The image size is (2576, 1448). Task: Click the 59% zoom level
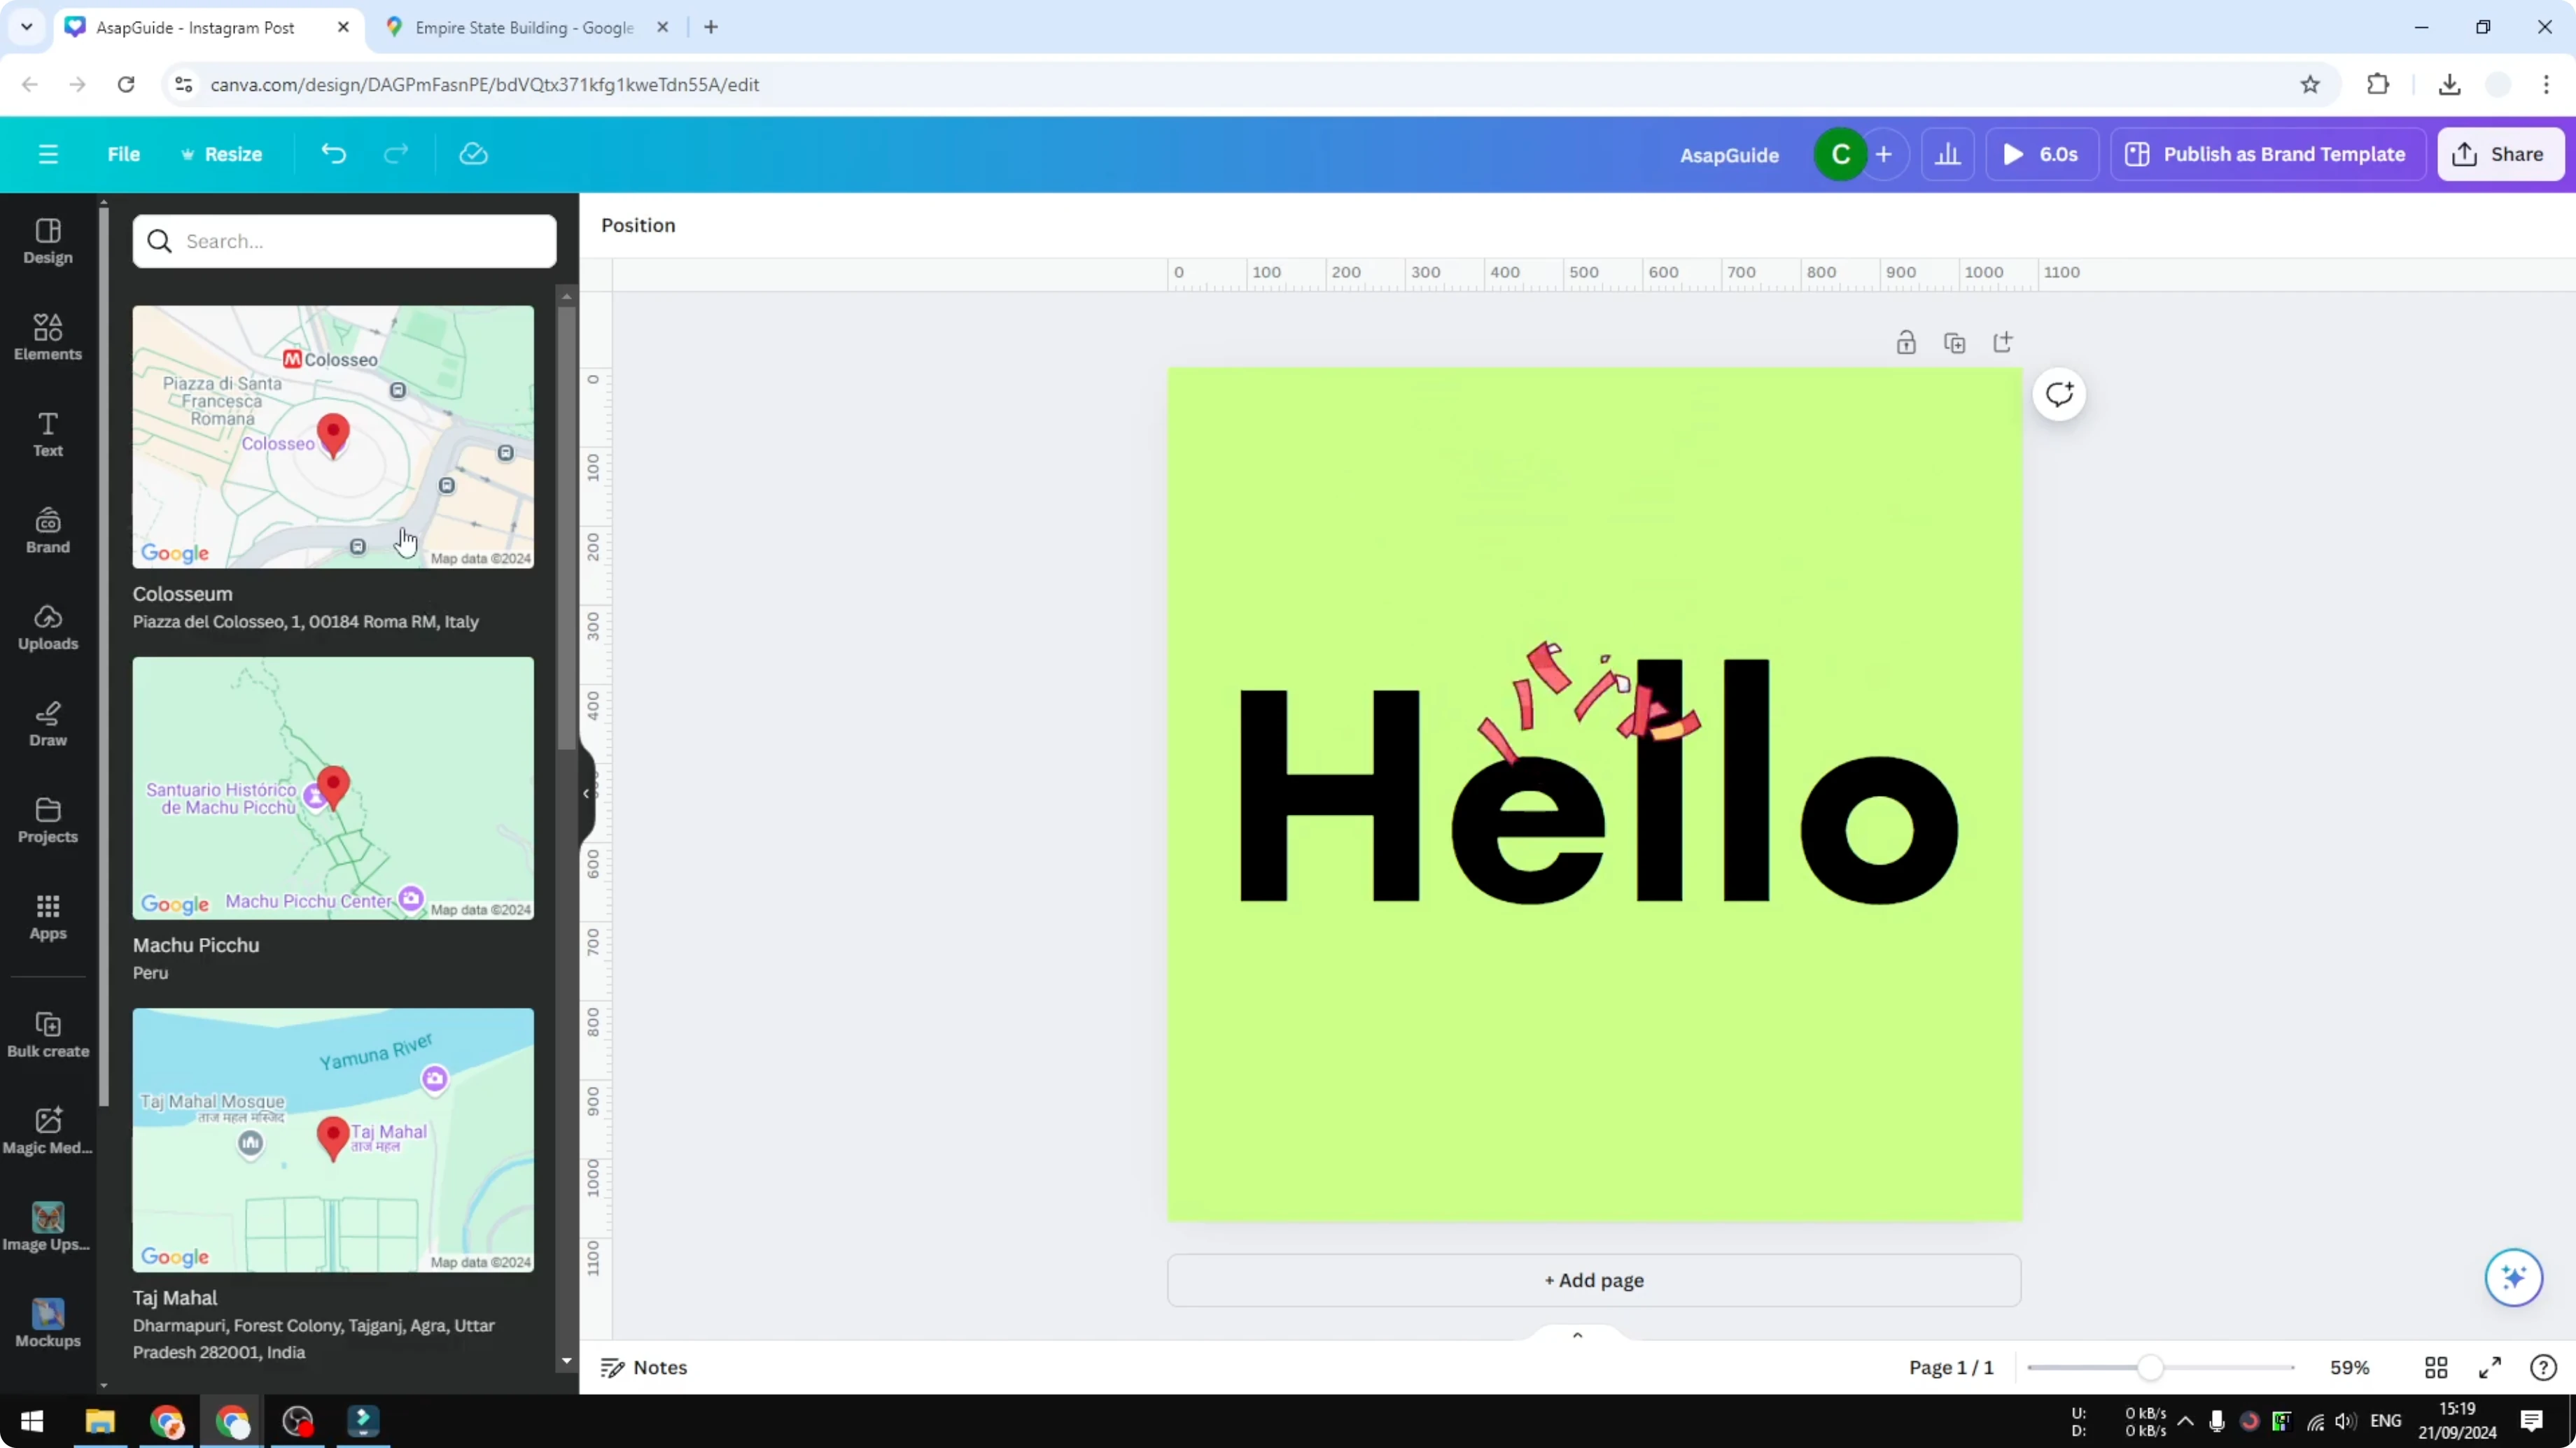2349,1367
